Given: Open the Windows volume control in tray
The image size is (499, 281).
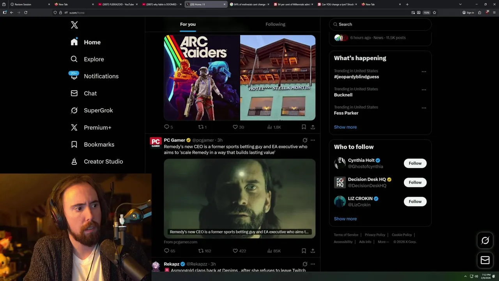Looking at the screenshot, I should pos(476,276).
